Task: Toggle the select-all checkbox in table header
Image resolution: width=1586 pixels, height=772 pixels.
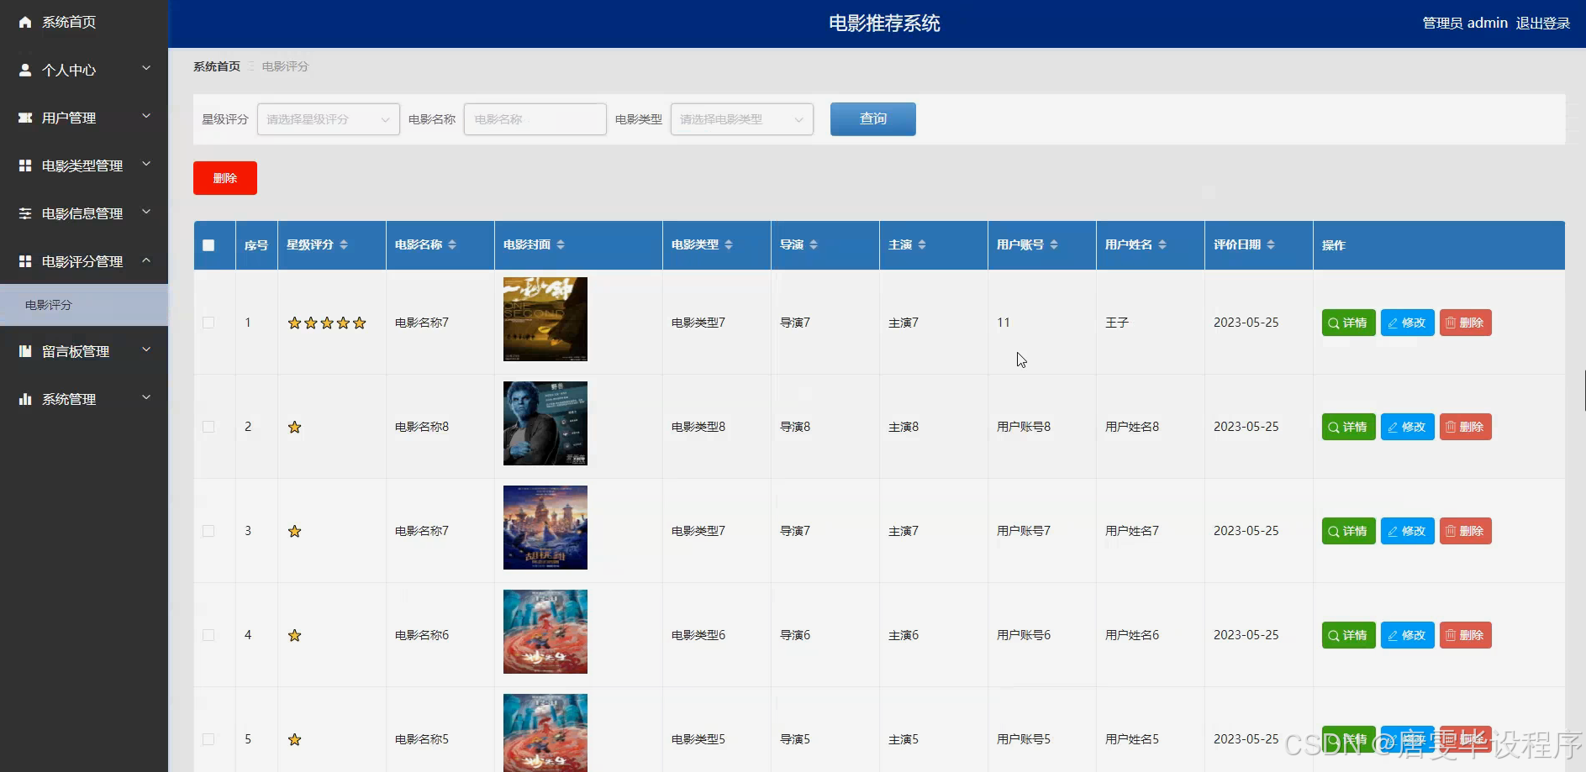Action: point(208,245)
